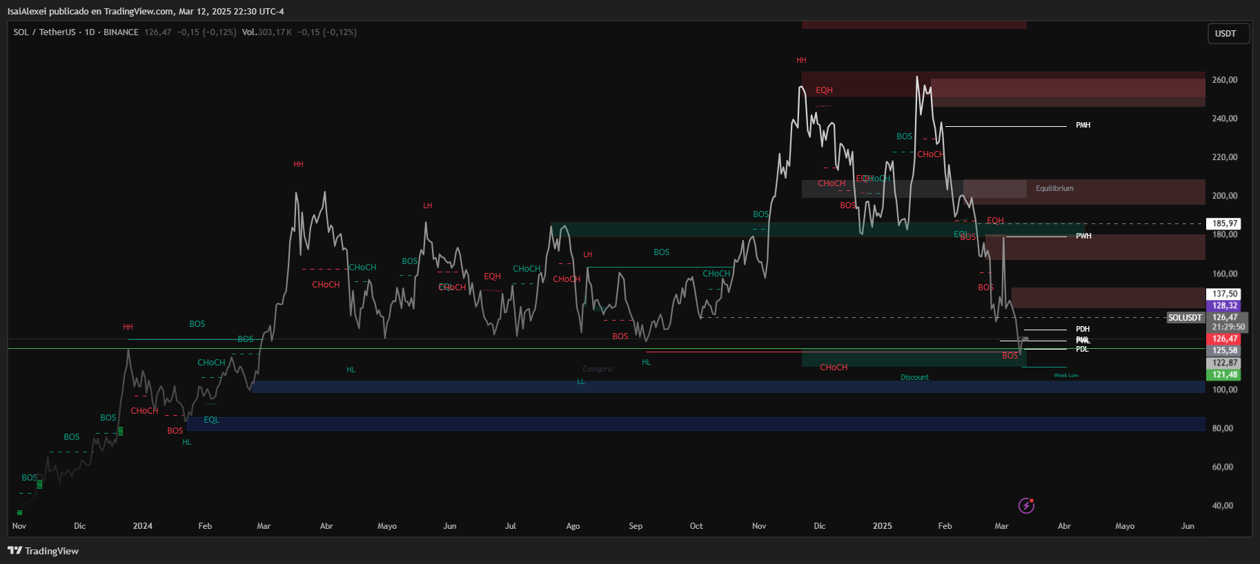Screen dimensions: 1260x564
Task: Click the 200,00 price axis value
Action: 1224,196
